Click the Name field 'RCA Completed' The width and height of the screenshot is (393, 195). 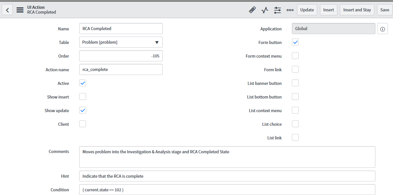click(121, 29)
